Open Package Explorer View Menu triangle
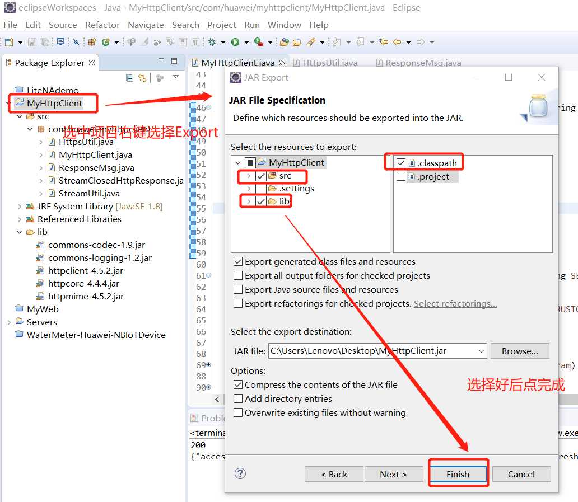This screenshot has width=578, height=502. click(176, 77)
